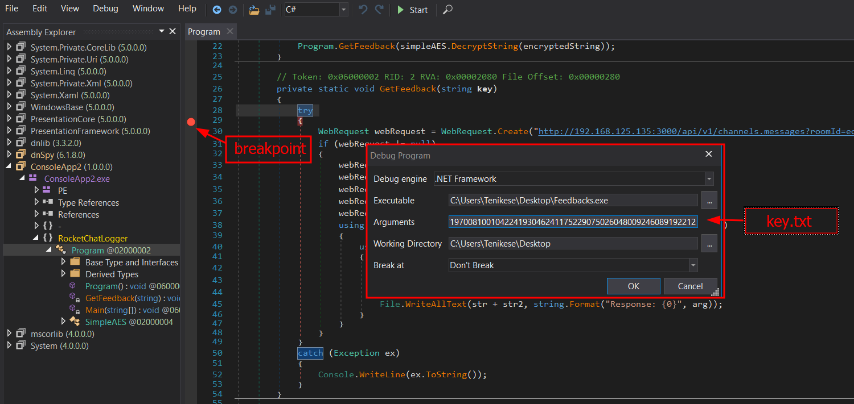Click the navigate Forward arrow icon
Image resolution: width=854 pixels, height=404 pixels.
232,10
